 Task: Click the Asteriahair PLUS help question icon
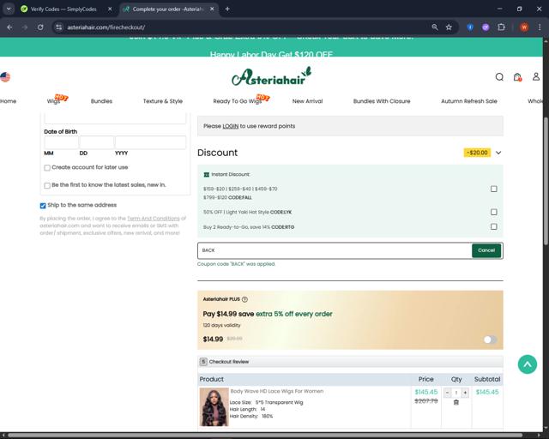pos(244,299)
